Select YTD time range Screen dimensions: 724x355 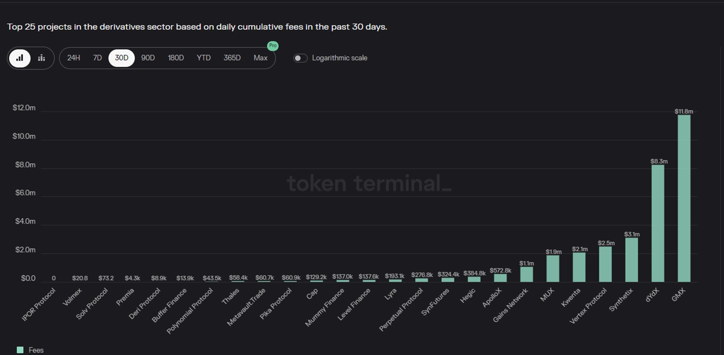pyautogui.click(x=204, y=58)
